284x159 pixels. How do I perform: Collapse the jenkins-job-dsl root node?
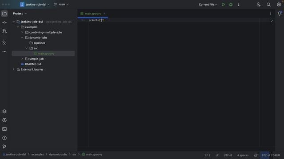14,22
